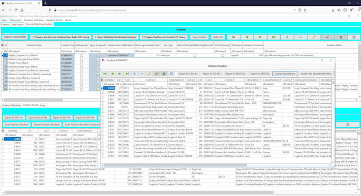Toggle Use Dictionary checkbox in first row
361x196 pixels.
tap(222, 56)
